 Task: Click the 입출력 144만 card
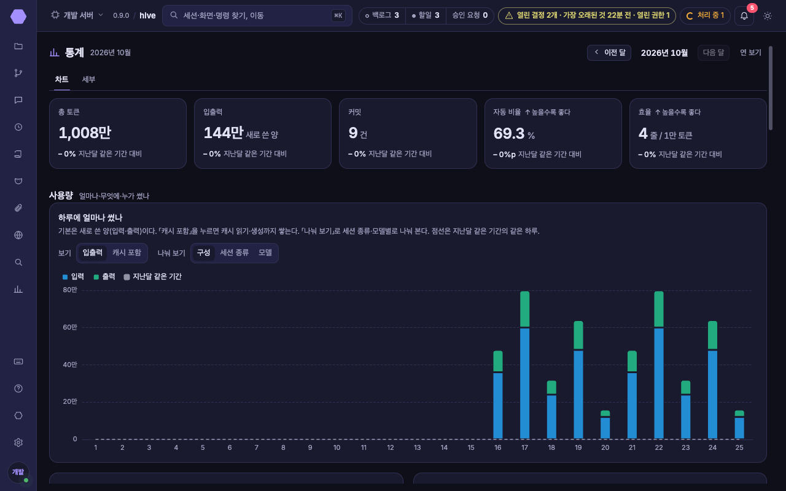pos(263,133)
